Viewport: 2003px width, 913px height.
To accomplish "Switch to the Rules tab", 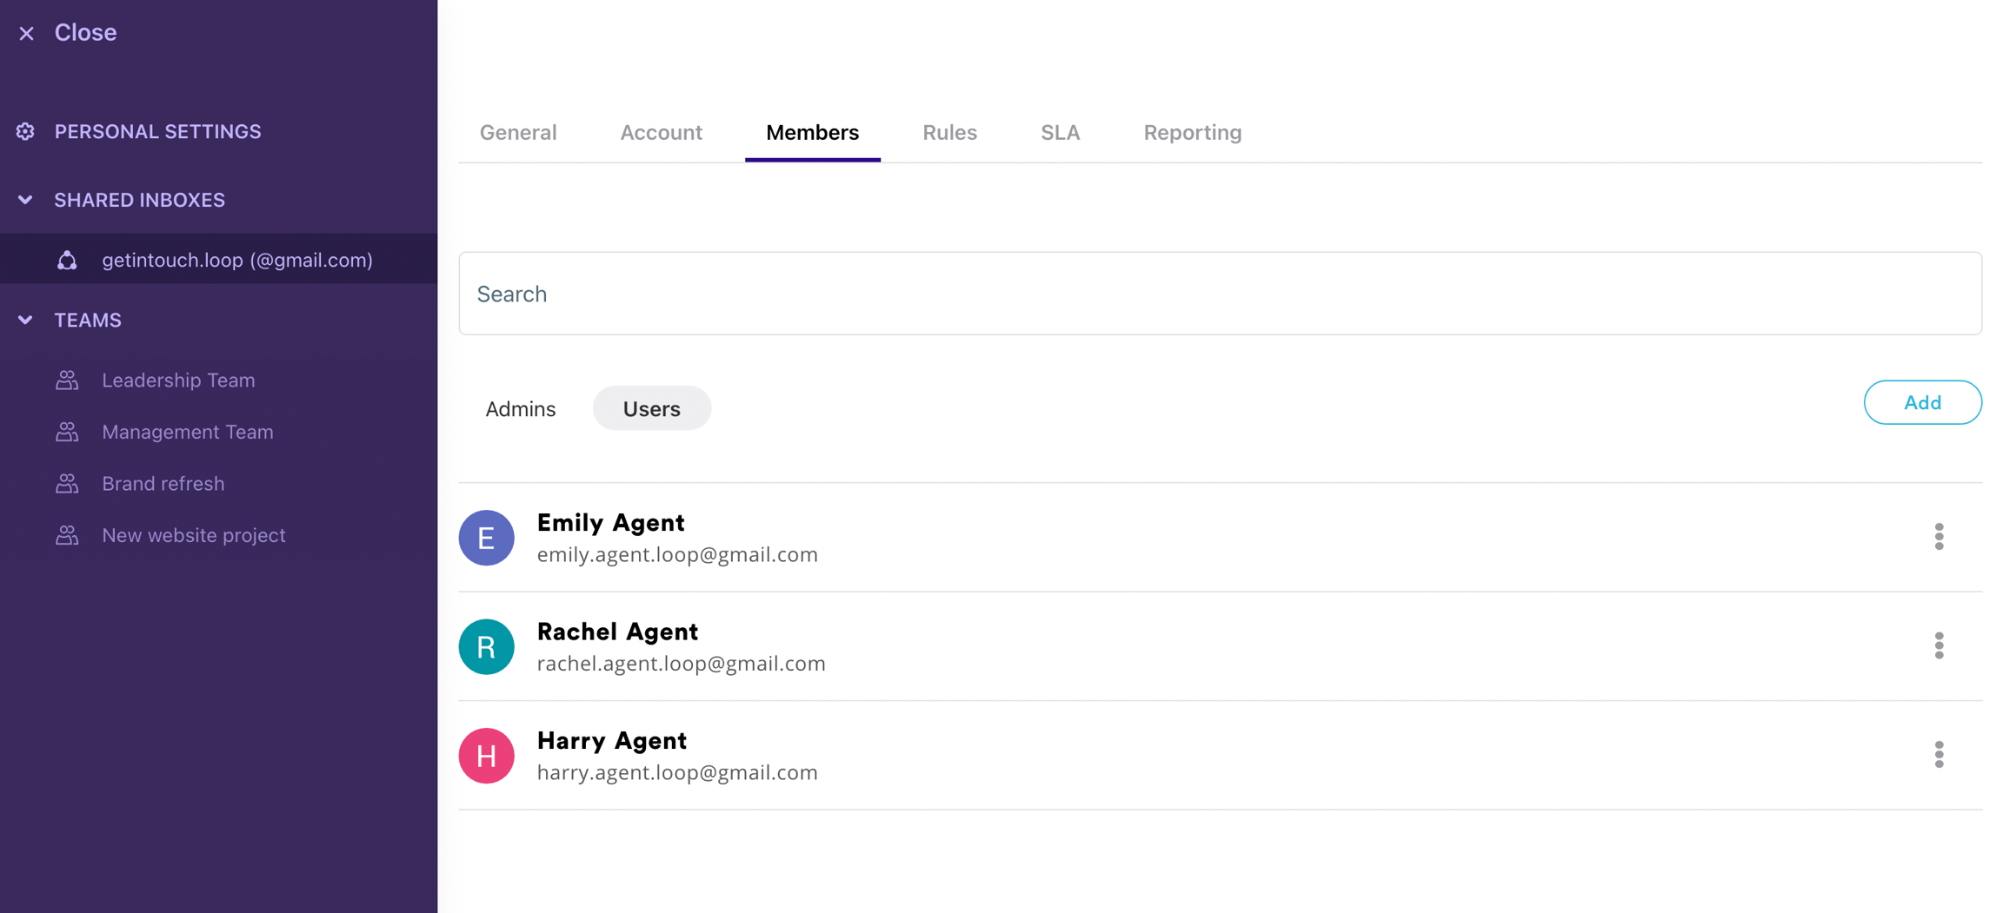I will click(x=949, y=132).
